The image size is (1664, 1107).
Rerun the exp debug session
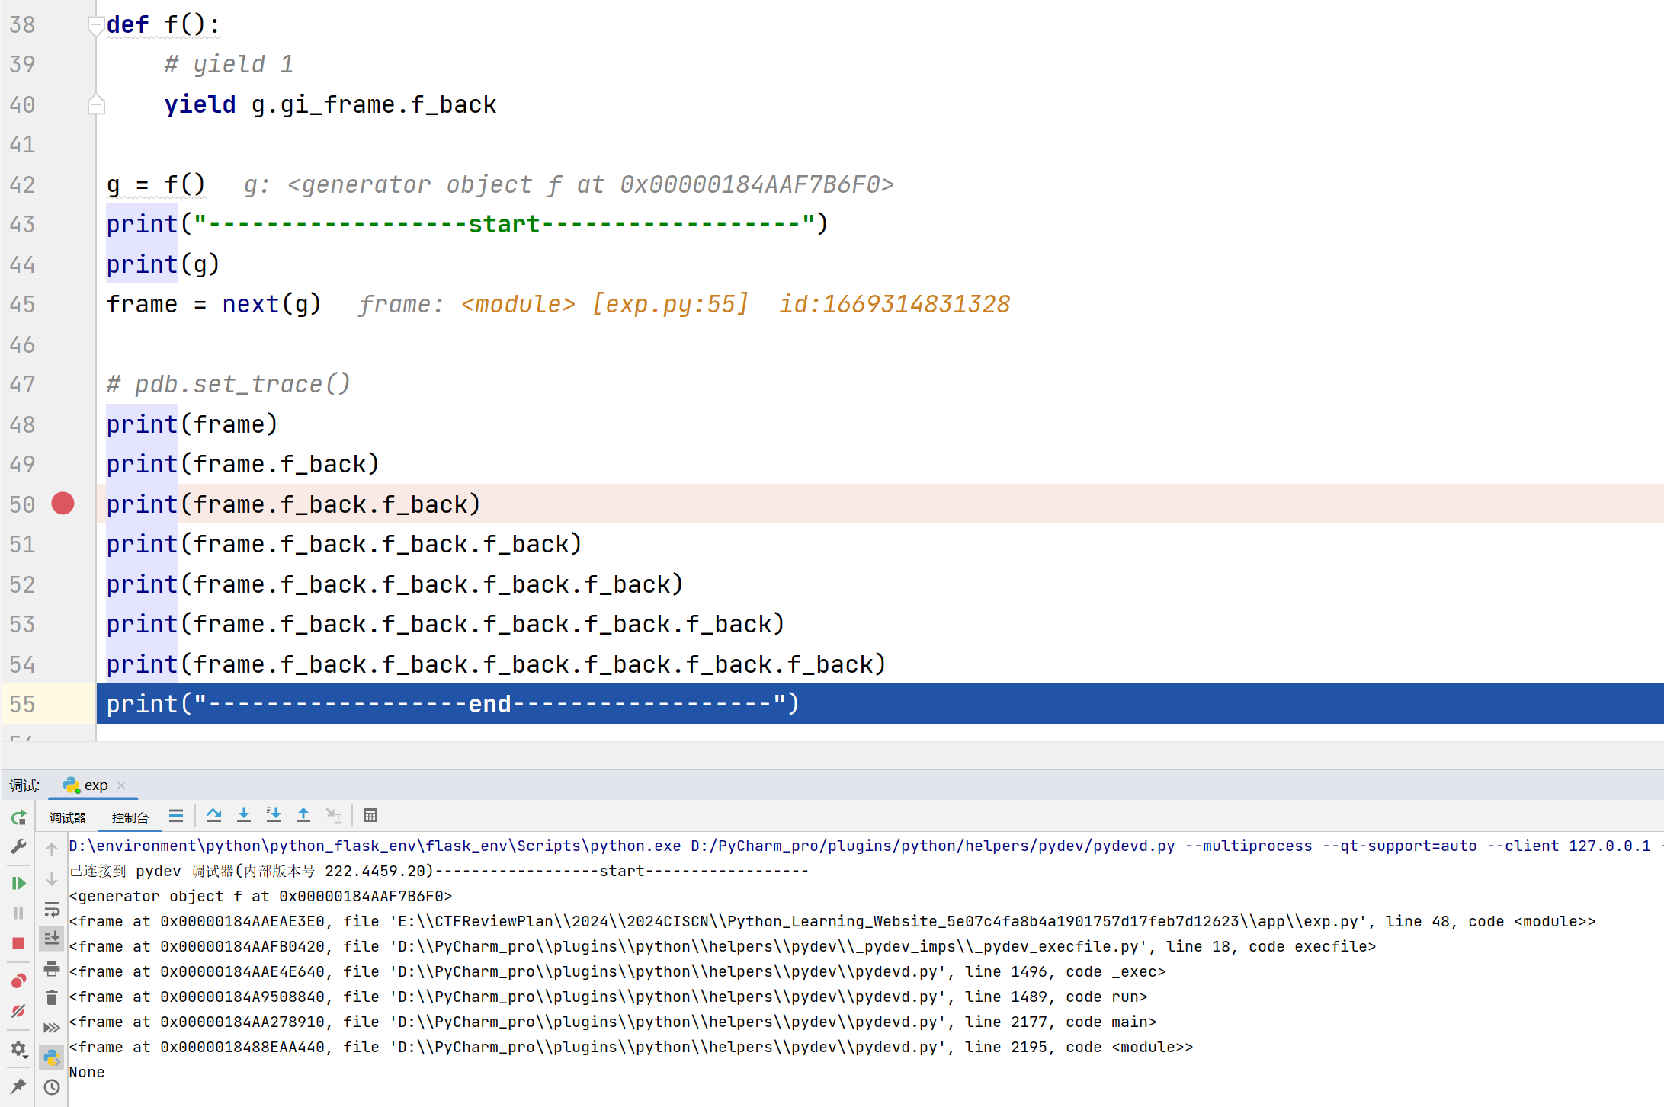(x=19, y=817)
